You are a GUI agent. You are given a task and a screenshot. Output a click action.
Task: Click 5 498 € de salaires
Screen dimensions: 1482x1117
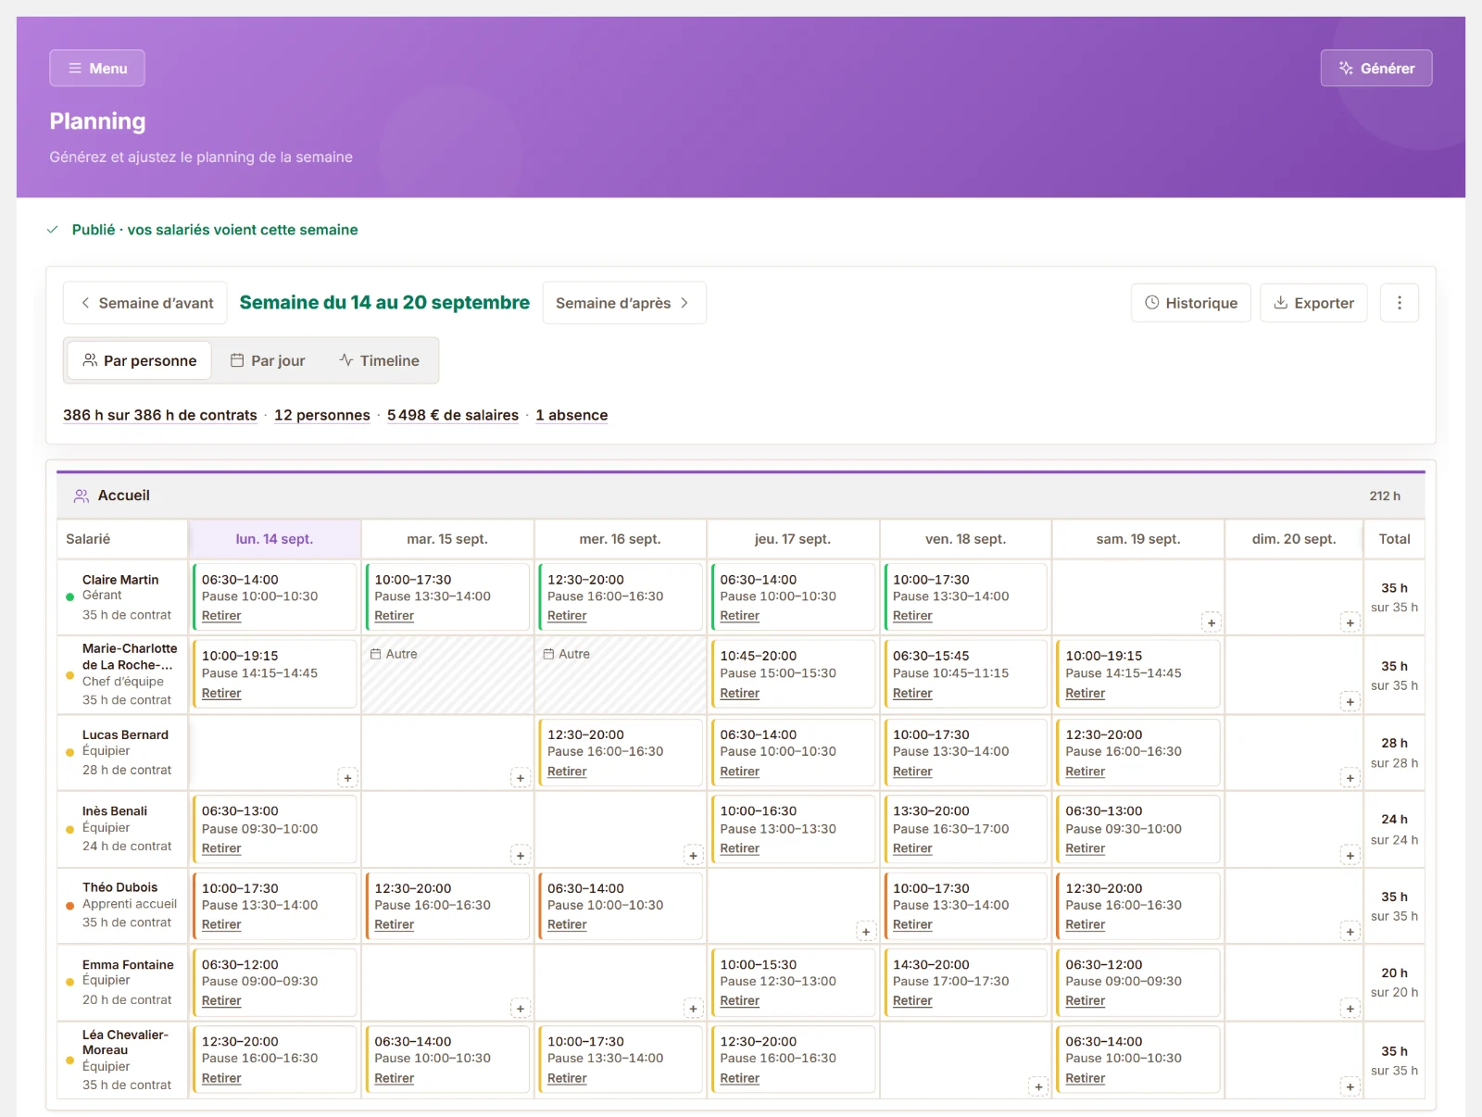[453, 415]
